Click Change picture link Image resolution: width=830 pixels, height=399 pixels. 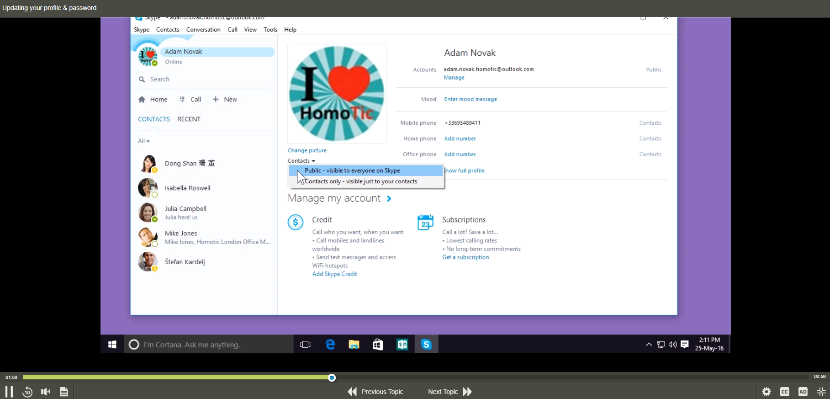tap(307, 150)
